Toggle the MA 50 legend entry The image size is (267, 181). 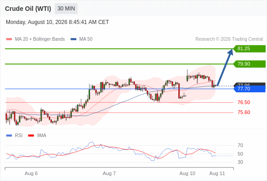pos(81,39)
